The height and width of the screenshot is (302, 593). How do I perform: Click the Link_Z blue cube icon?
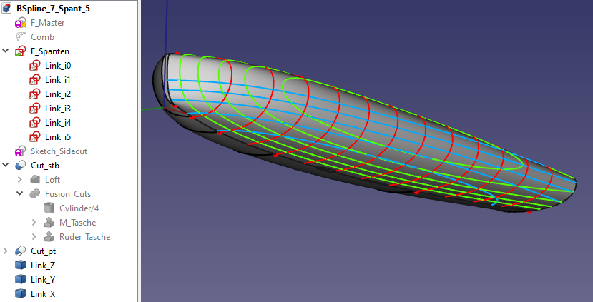(x=20, y=266)
